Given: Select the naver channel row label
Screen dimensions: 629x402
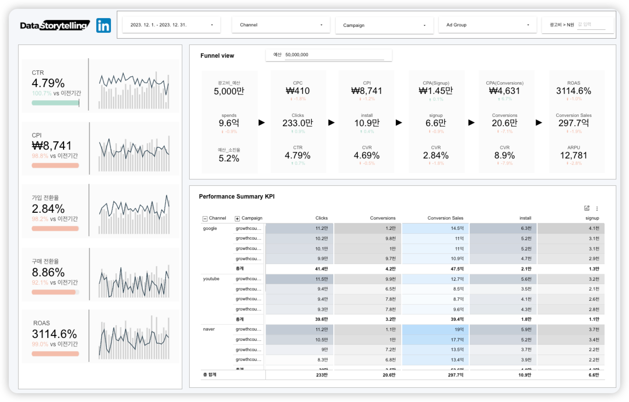Looking at the screenshot, I should pyautogui.click(x=209, y=329).
